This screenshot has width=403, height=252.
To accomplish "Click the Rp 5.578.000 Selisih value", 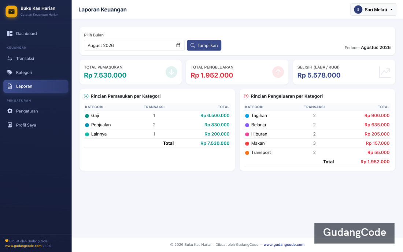I will click(319, 75).
